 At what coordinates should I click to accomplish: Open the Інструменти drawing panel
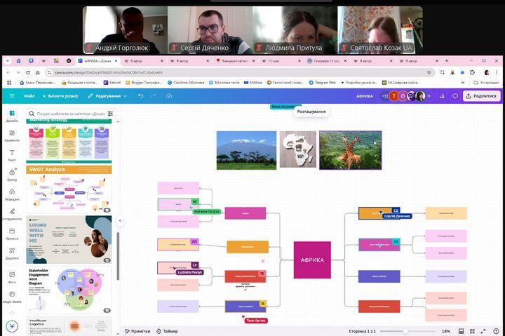point(12,214)
